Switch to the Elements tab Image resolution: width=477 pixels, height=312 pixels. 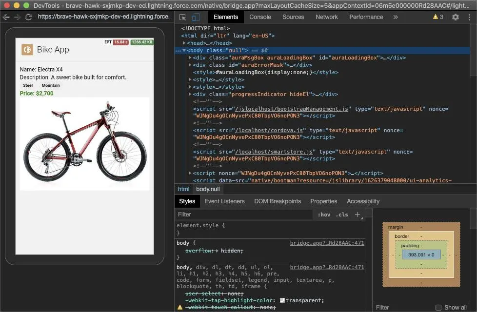tap(226, 17)
